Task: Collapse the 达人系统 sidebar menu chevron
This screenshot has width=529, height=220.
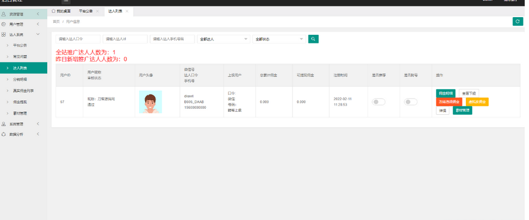Action: pyautogui.click(x=38, y=34)
